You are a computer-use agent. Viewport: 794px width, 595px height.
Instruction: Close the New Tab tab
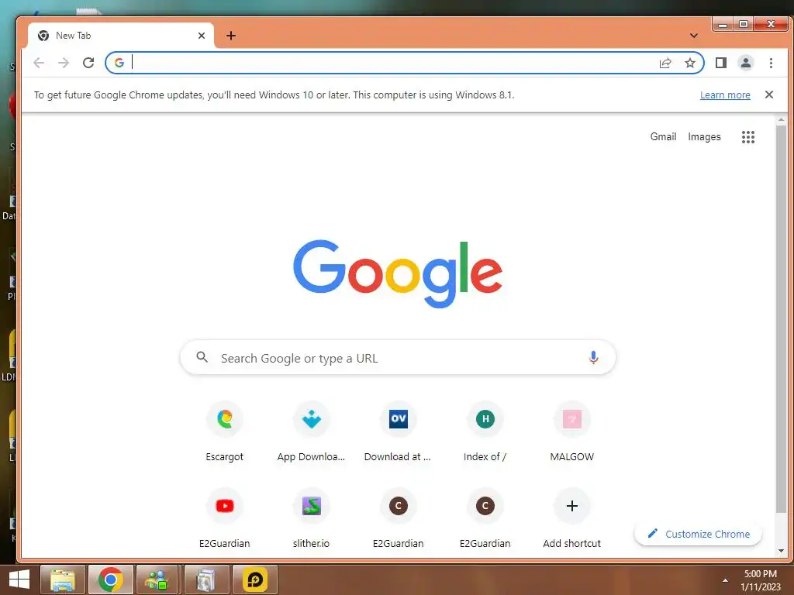(x=201, y=36)
